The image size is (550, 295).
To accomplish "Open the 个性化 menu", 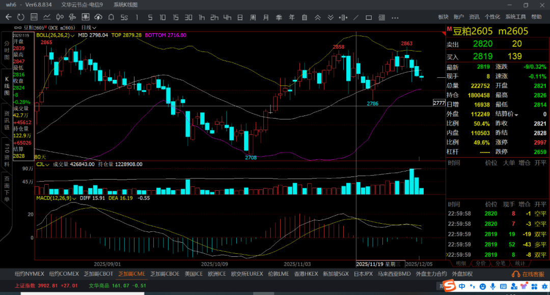I will (x=492, y=17).
